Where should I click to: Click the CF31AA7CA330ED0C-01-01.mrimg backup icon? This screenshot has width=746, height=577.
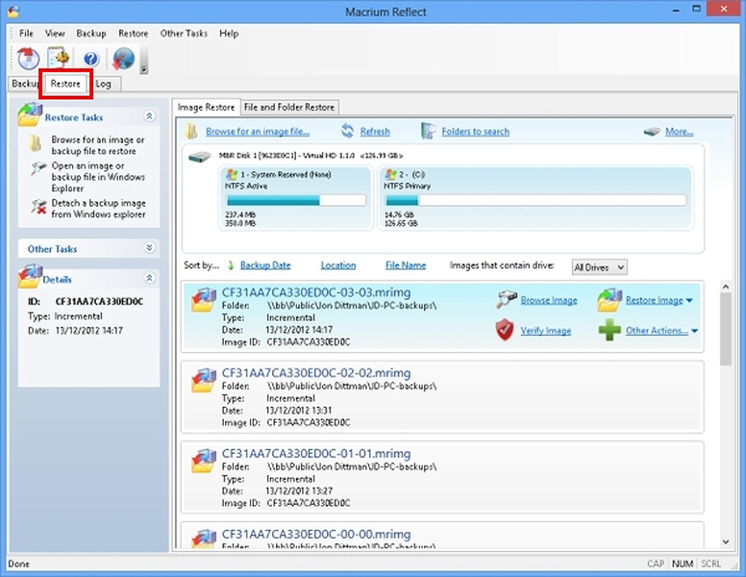pos(204,461)
